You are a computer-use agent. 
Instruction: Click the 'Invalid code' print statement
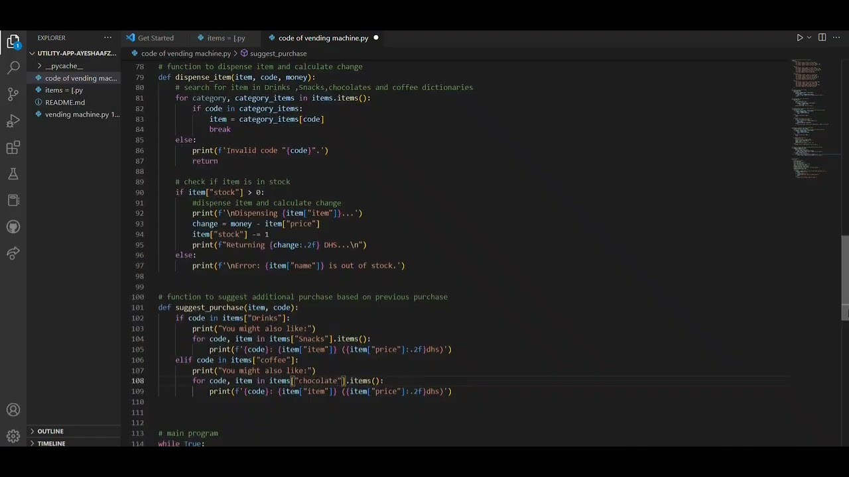[260, 150]
